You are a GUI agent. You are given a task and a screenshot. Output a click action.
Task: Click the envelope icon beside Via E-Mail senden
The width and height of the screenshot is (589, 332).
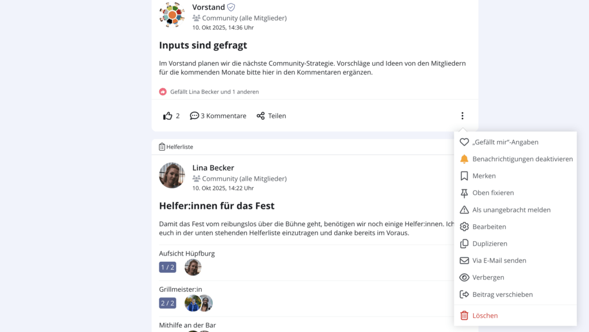click(x=464, y=260)
